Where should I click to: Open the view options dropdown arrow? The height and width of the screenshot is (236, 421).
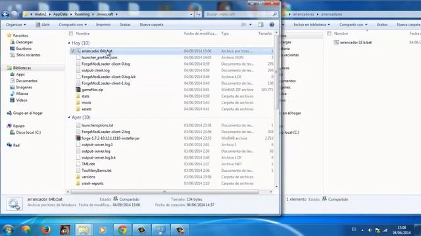[251, 25]
